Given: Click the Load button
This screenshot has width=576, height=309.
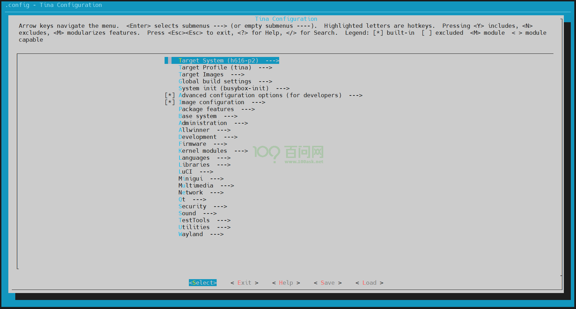Looking at the screenshot, I should click(x=369, y=283).
